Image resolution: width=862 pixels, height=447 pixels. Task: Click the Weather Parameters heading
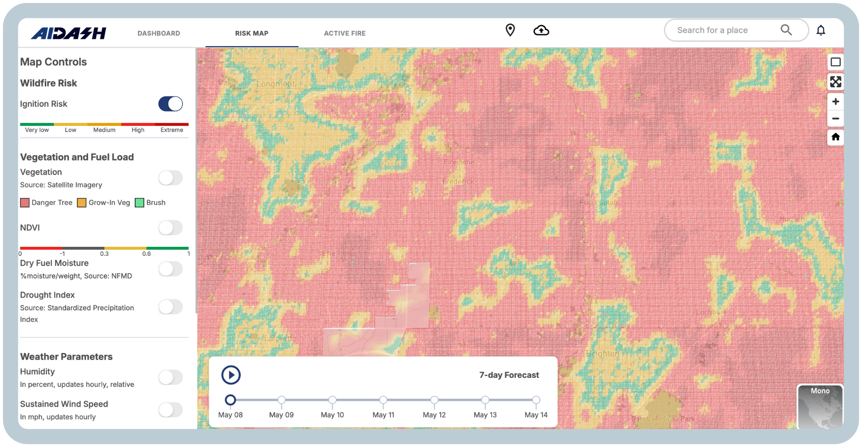point(66,357)
